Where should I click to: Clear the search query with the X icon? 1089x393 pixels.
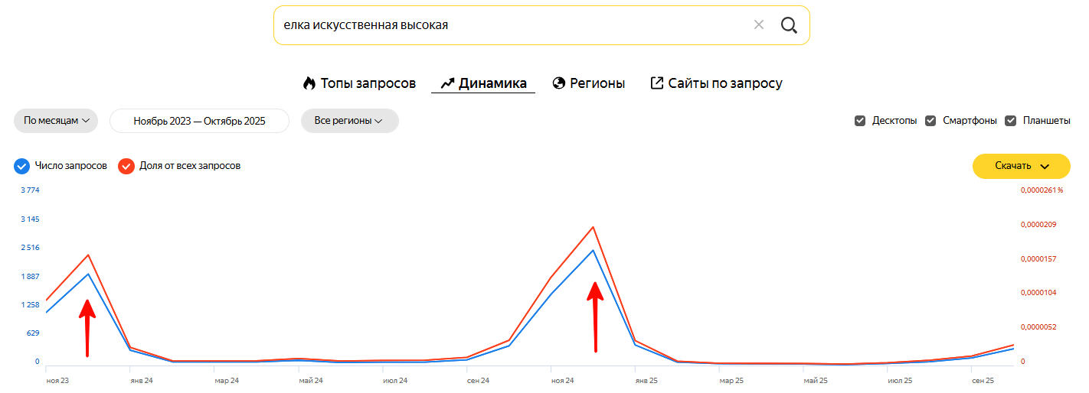coord(759,25)
